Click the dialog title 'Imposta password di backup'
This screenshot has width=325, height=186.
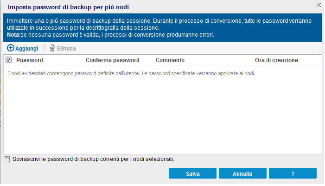point(69,7)
